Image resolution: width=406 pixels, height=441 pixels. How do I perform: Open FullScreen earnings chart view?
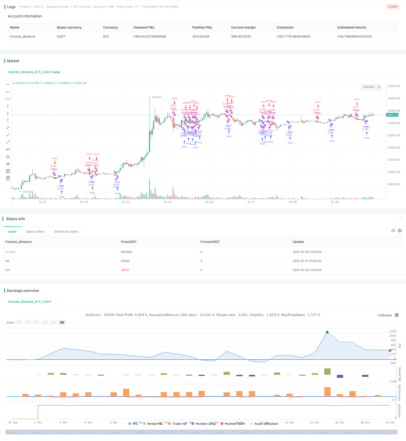point(385,315)
